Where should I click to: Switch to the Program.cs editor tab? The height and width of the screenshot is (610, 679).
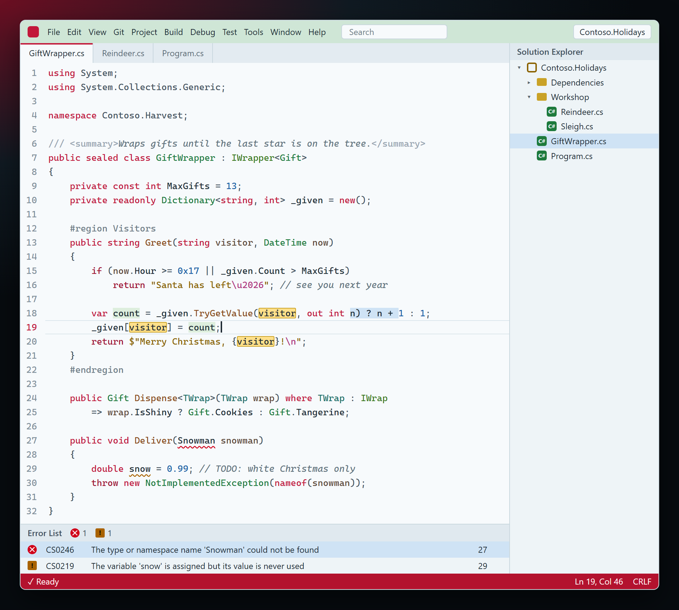point(183,53)
